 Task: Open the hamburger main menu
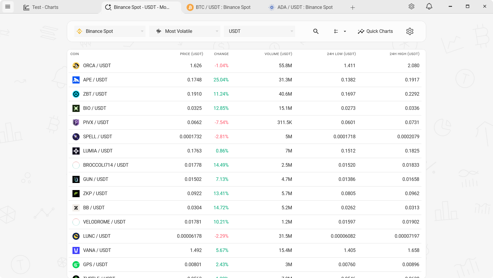click(8, 7)
